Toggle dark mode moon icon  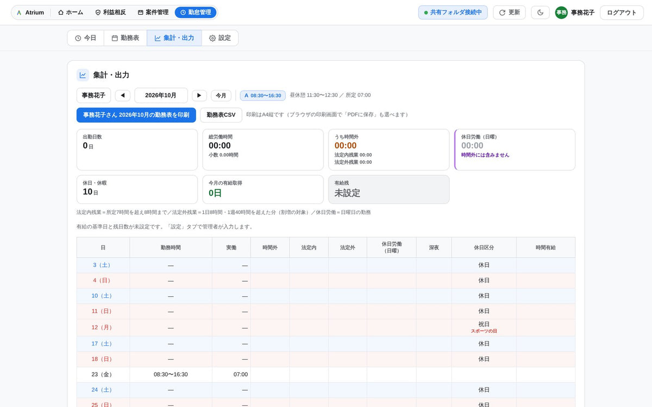pos(540,12)
